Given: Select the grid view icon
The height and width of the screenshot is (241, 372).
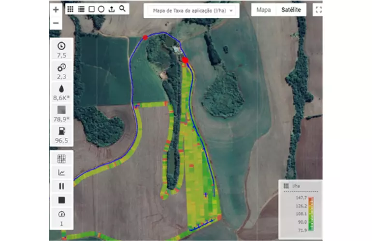Looking at the screenshot, I should pos(71,9).
